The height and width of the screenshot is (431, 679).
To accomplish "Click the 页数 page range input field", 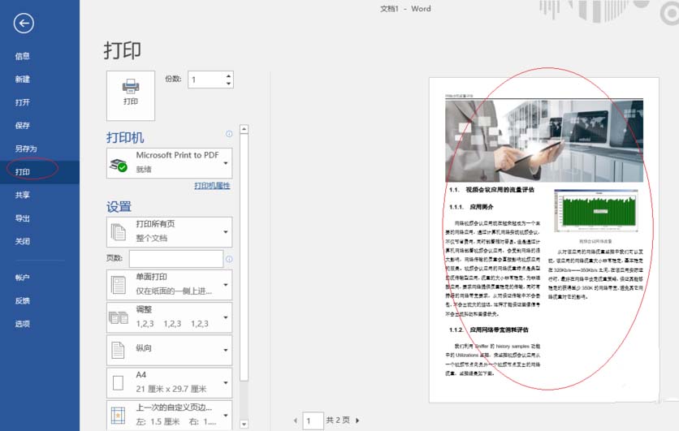I will [175, 259].
